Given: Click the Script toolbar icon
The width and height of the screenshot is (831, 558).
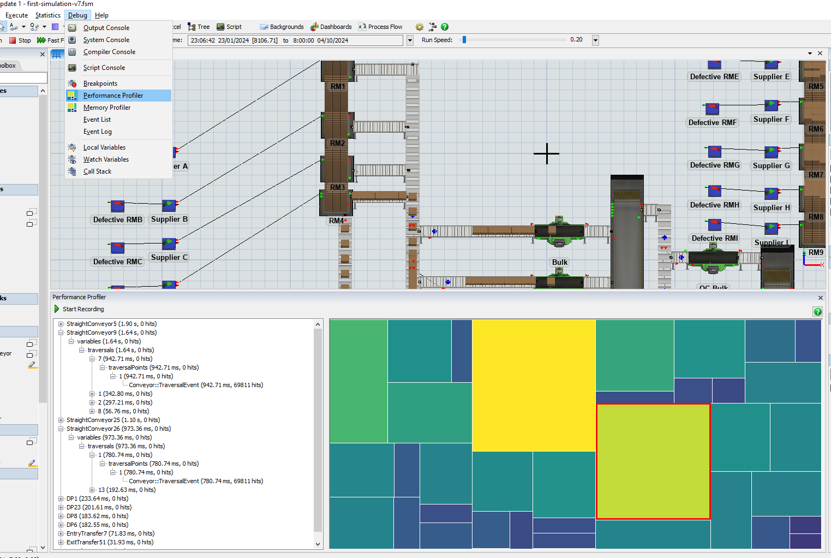Looking at the screenshot, I should coord(229,27).
